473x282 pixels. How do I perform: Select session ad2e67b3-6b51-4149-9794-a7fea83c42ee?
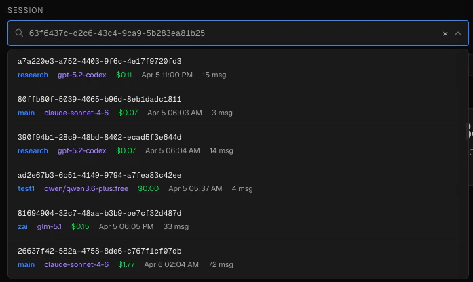[x=236, y=182]
